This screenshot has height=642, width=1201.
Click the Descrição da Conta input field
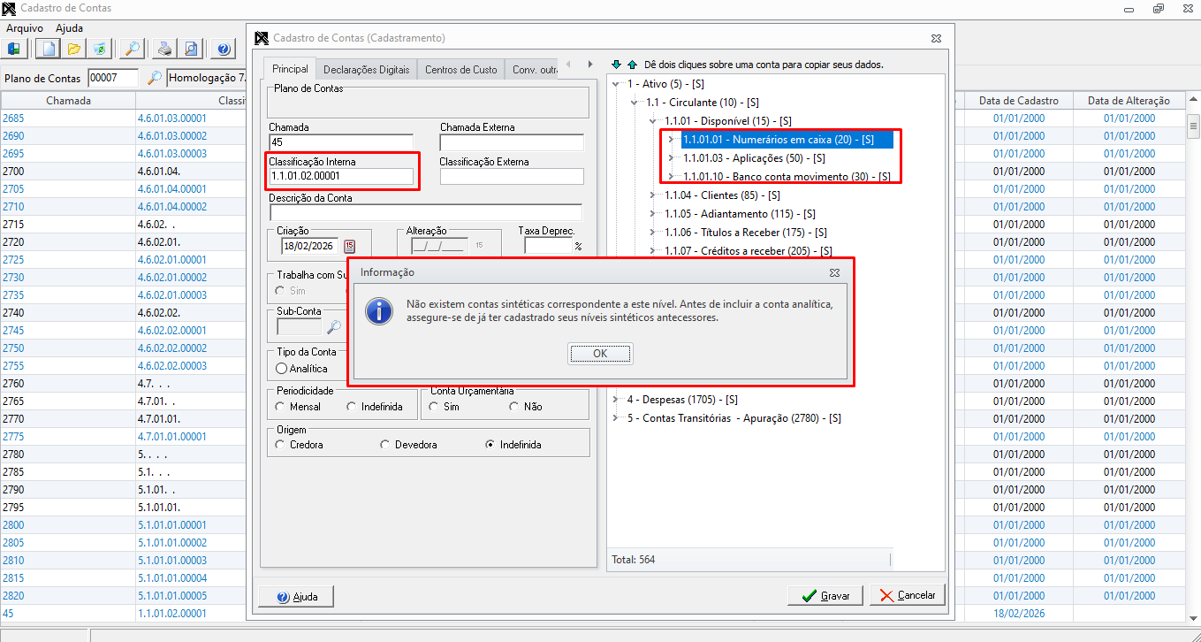coord(426,212)
